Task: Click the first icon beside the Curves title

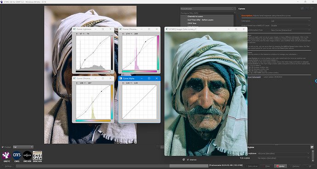Action: tap(302, 8)
